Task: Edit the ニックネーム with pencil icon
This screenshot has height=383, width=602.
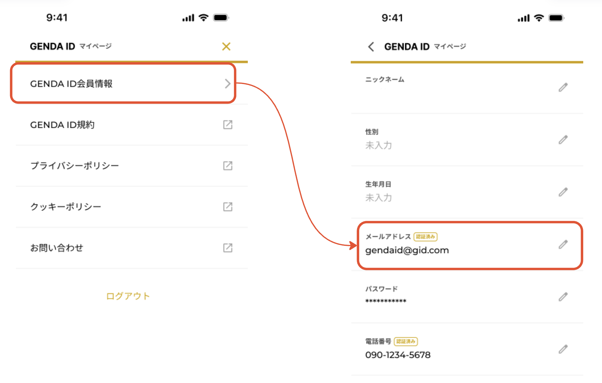Action: coord(563,87)
